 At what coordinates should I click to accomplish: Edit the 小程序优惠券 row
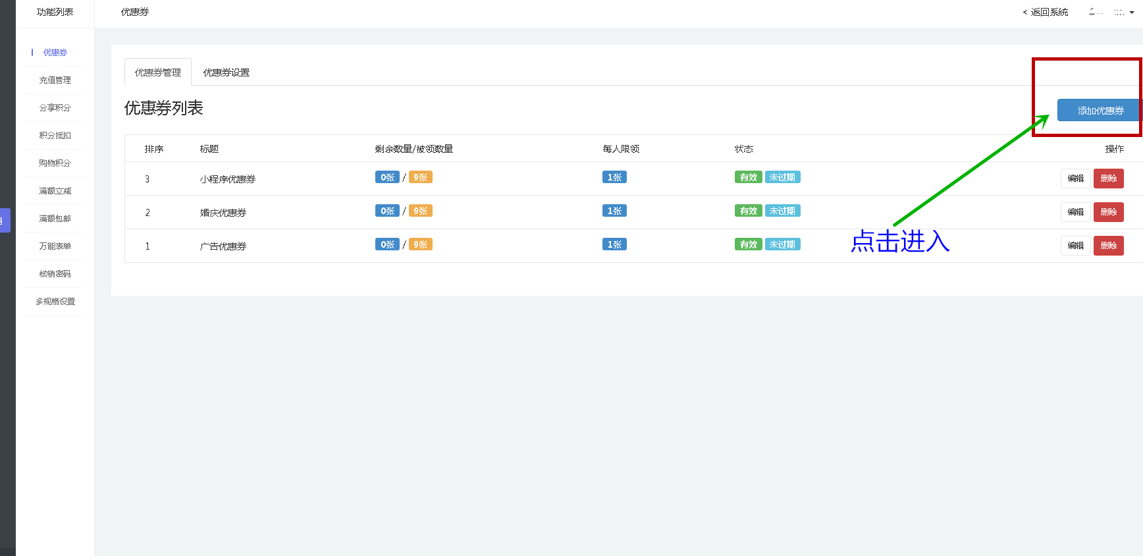pos(1075,179)
